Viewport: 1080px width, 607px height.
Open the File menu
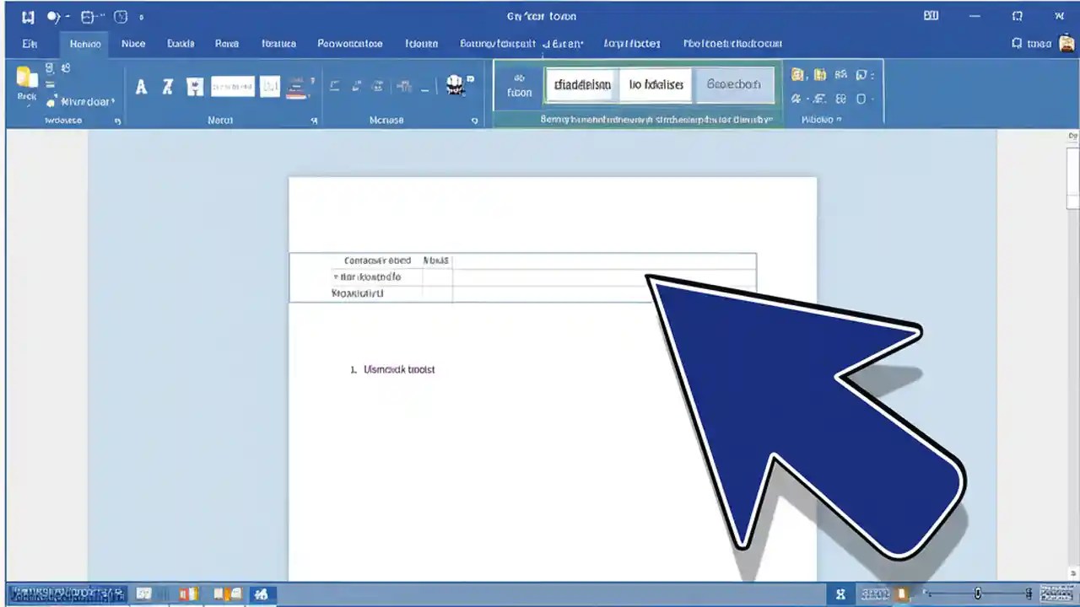click(30, 43)
